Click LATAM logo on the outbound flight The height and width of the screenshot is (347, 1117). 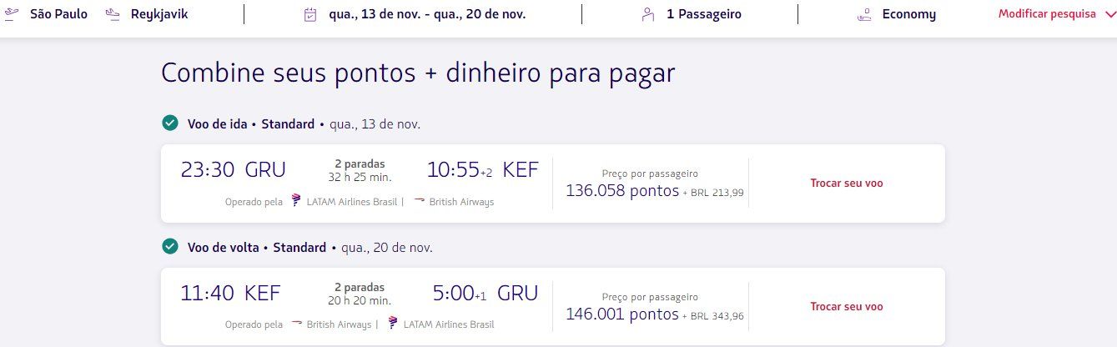point(296,201)
